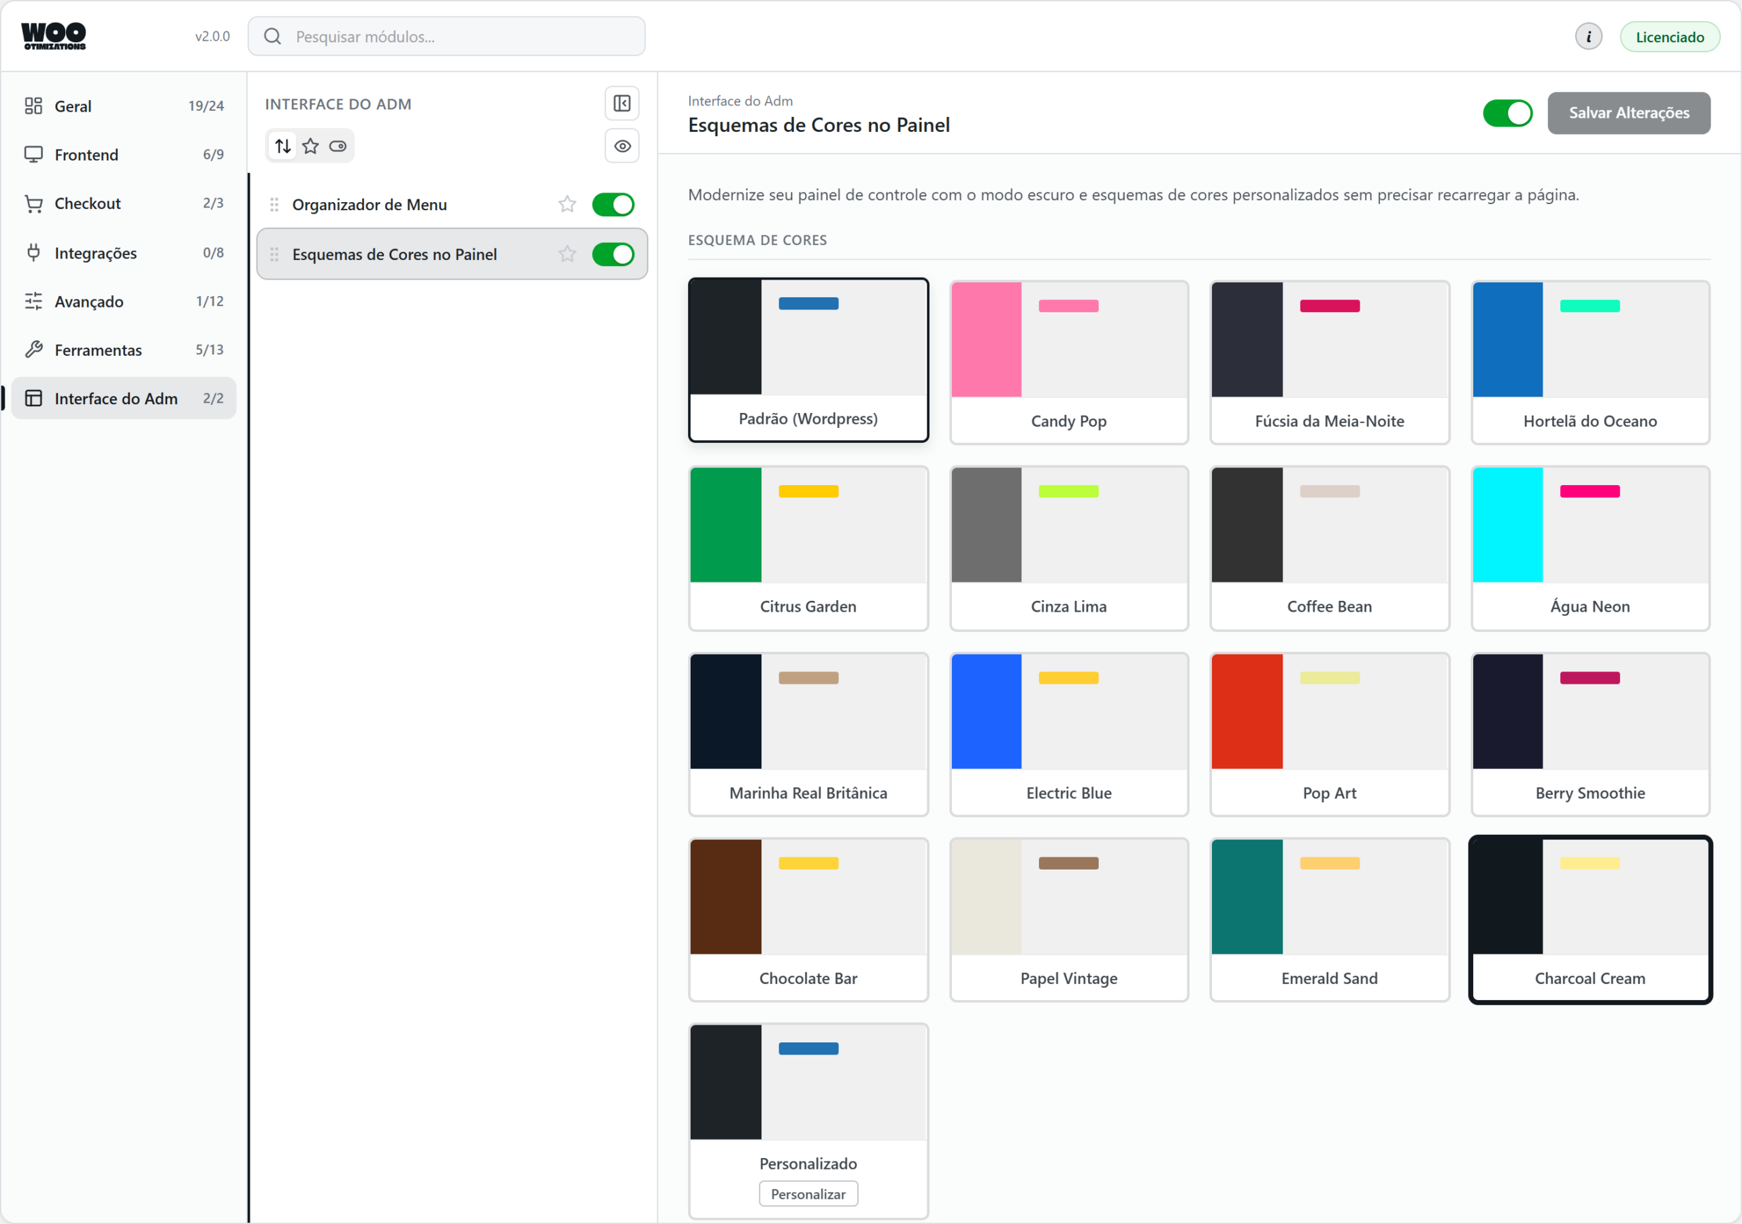Select the Coffee Bean color scheme

click(1329, 548)
